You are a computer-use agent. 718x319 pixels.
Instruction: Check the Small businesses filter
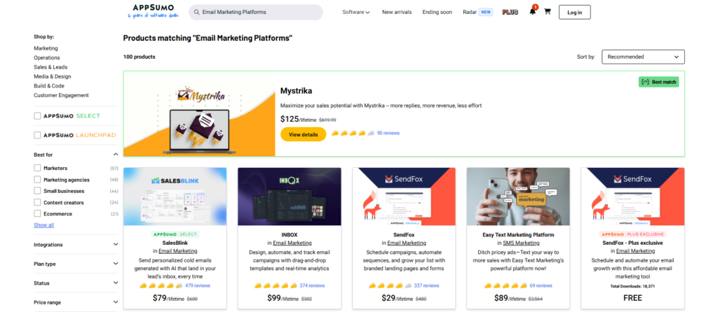click(37, 191)
